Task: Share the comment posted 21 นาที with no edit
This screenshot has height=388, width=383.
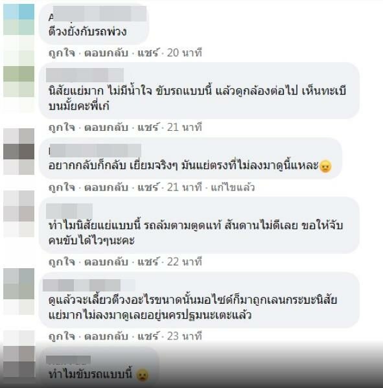Action: pyautogui.click(x=148, y=128)
